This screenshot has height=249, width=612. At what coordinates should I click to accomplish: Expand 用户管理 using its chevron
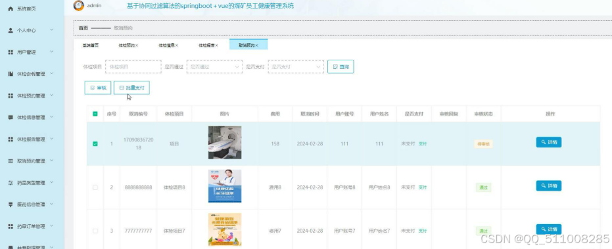point(51,52)
